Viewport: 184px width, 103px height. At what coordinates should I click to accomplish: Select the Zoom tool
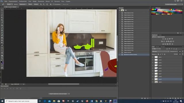tap(2, 58)
